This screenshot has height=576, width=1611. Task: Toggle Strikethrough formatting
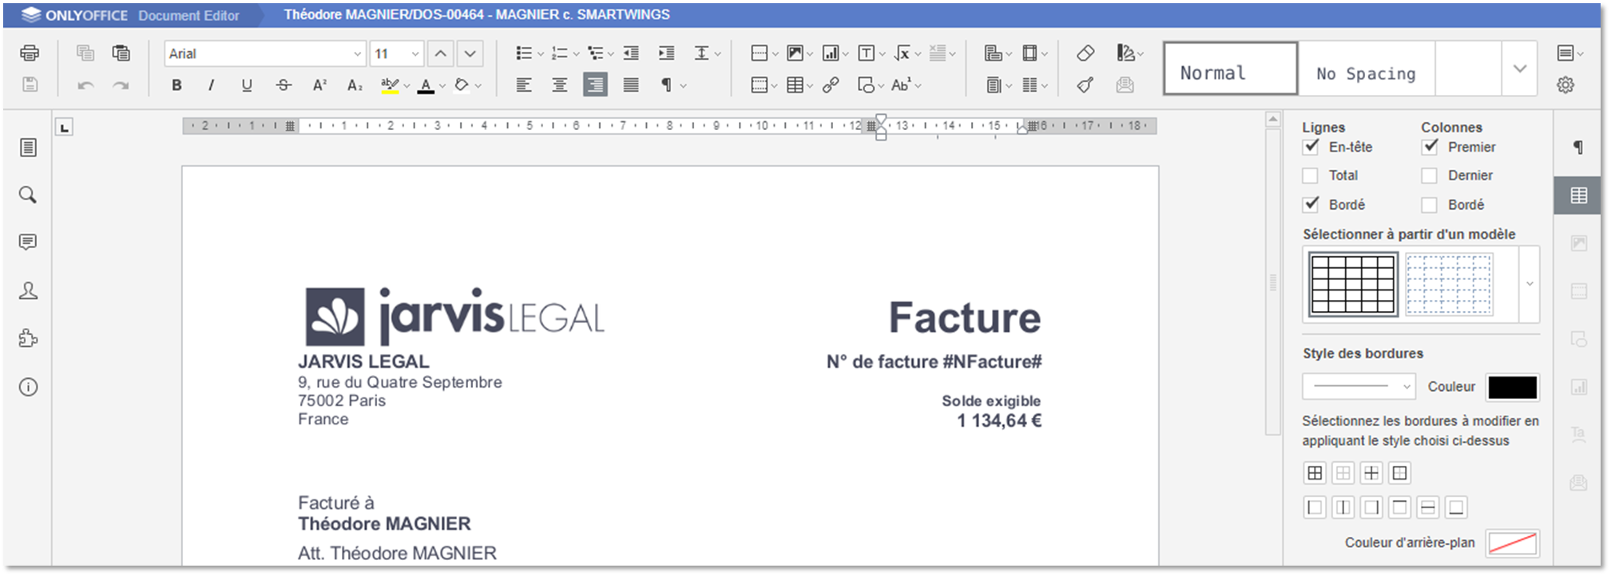point(284,85)
